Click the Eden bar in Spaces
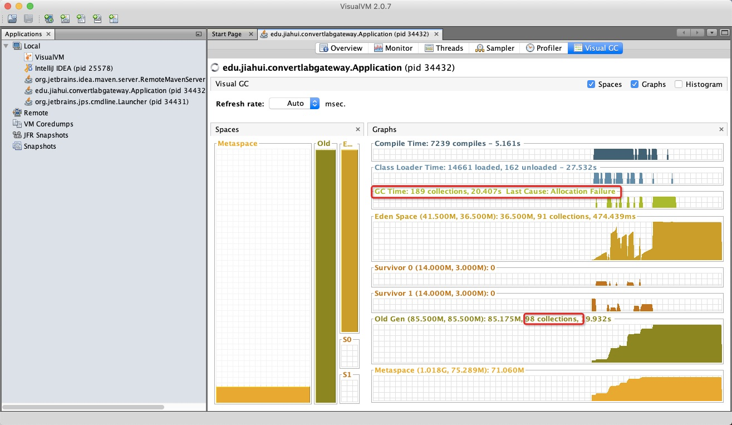 click(x=350, y=241)
